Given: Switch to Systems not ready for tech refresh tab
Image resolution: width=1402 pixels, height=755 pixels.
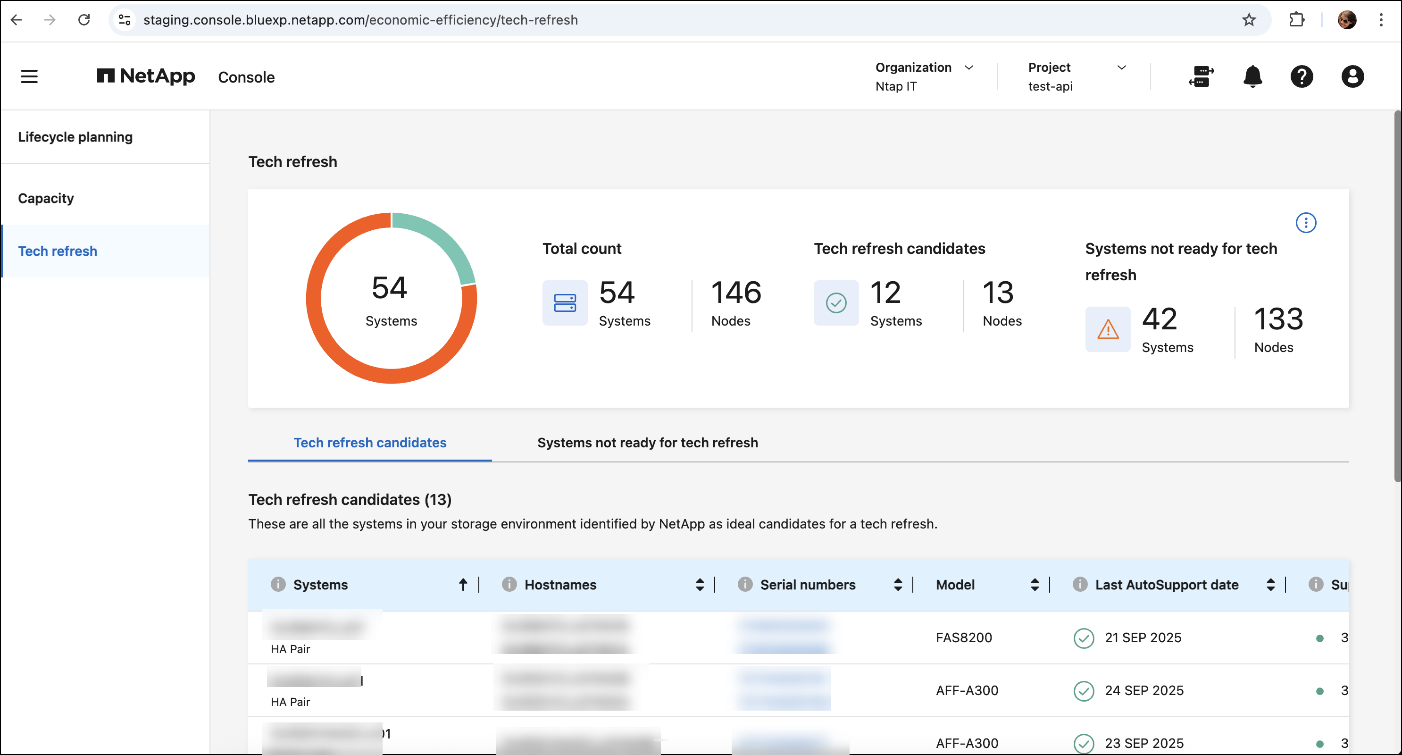Looking at the screenshot, I should point(648,443).
